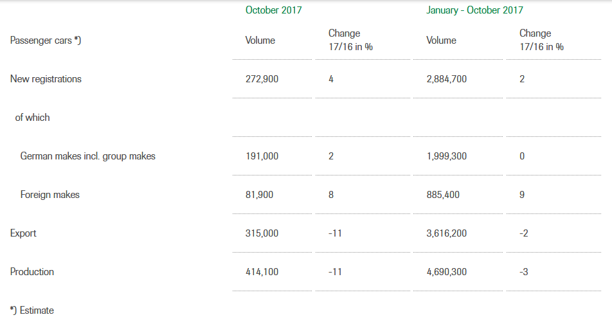Image resolution: width=612 pixels, height=324 pixels.
Task: Select the 1,999,300 volume cell
Action: (447, 156)
